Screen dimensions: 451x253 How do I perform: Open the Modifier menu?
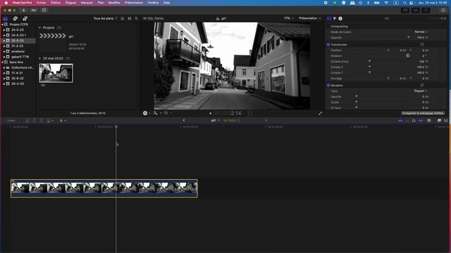point(114,3)
